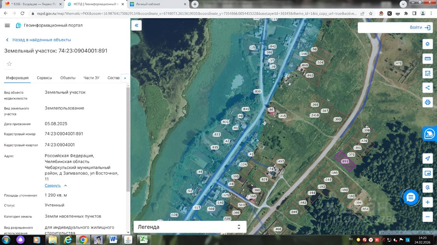
Task: Click the share map icon
Action: tap(427, 87)
